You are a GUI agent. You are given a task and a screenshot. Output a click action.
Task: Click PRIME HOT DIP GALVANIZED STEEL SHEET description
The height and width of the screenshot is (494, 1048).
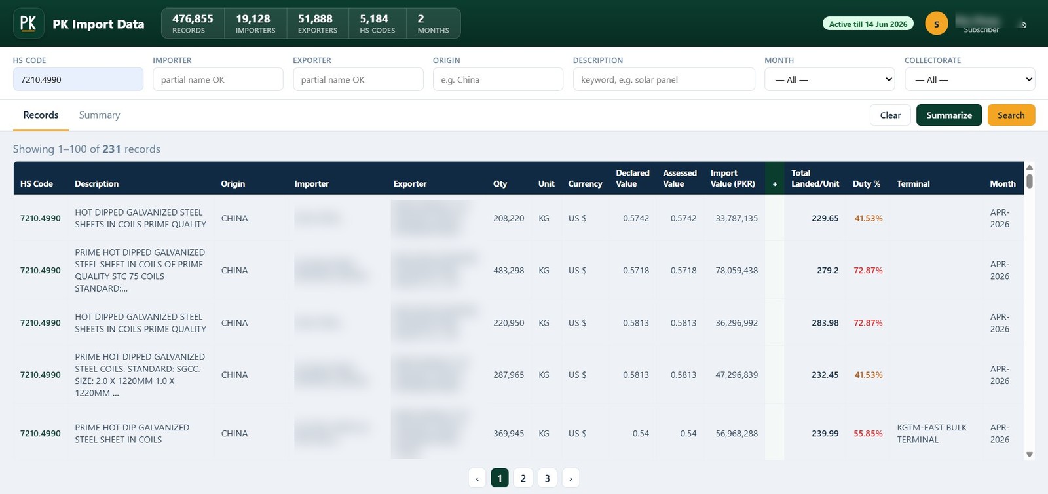[x=132, y=434]
